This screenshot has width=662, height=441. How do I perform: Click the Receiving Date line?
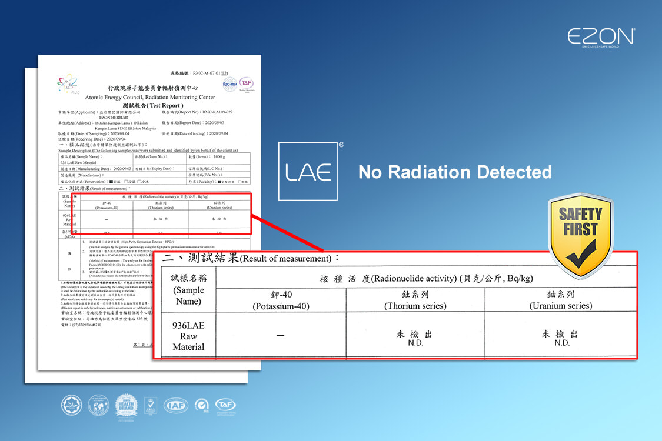coord(92,139)
